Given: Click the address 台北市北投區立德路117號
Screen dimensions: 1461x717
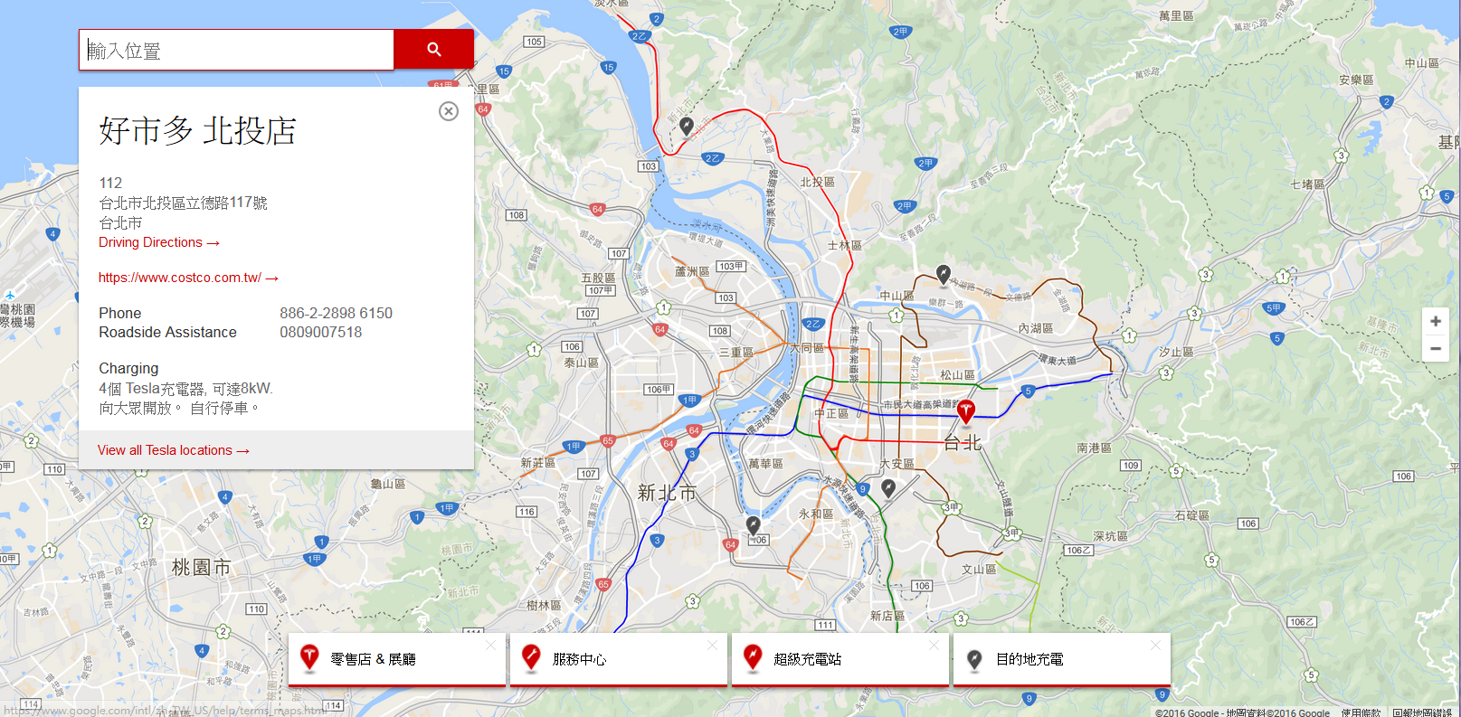Looking at the screenshot, I should tap(183, 203).
